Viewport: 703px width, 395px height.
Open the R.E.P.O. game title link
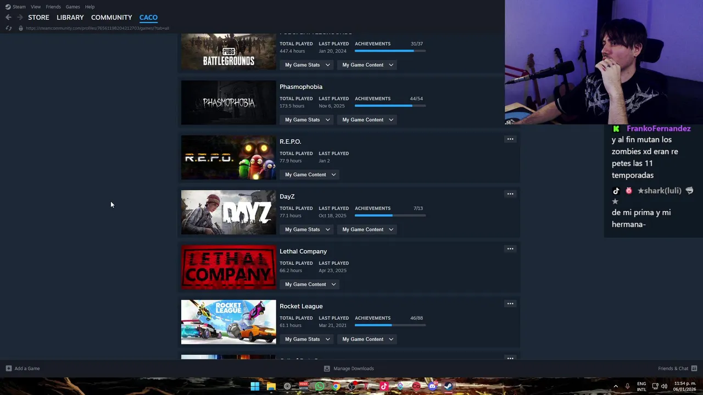pyautogui.click(x=290, y=142)
